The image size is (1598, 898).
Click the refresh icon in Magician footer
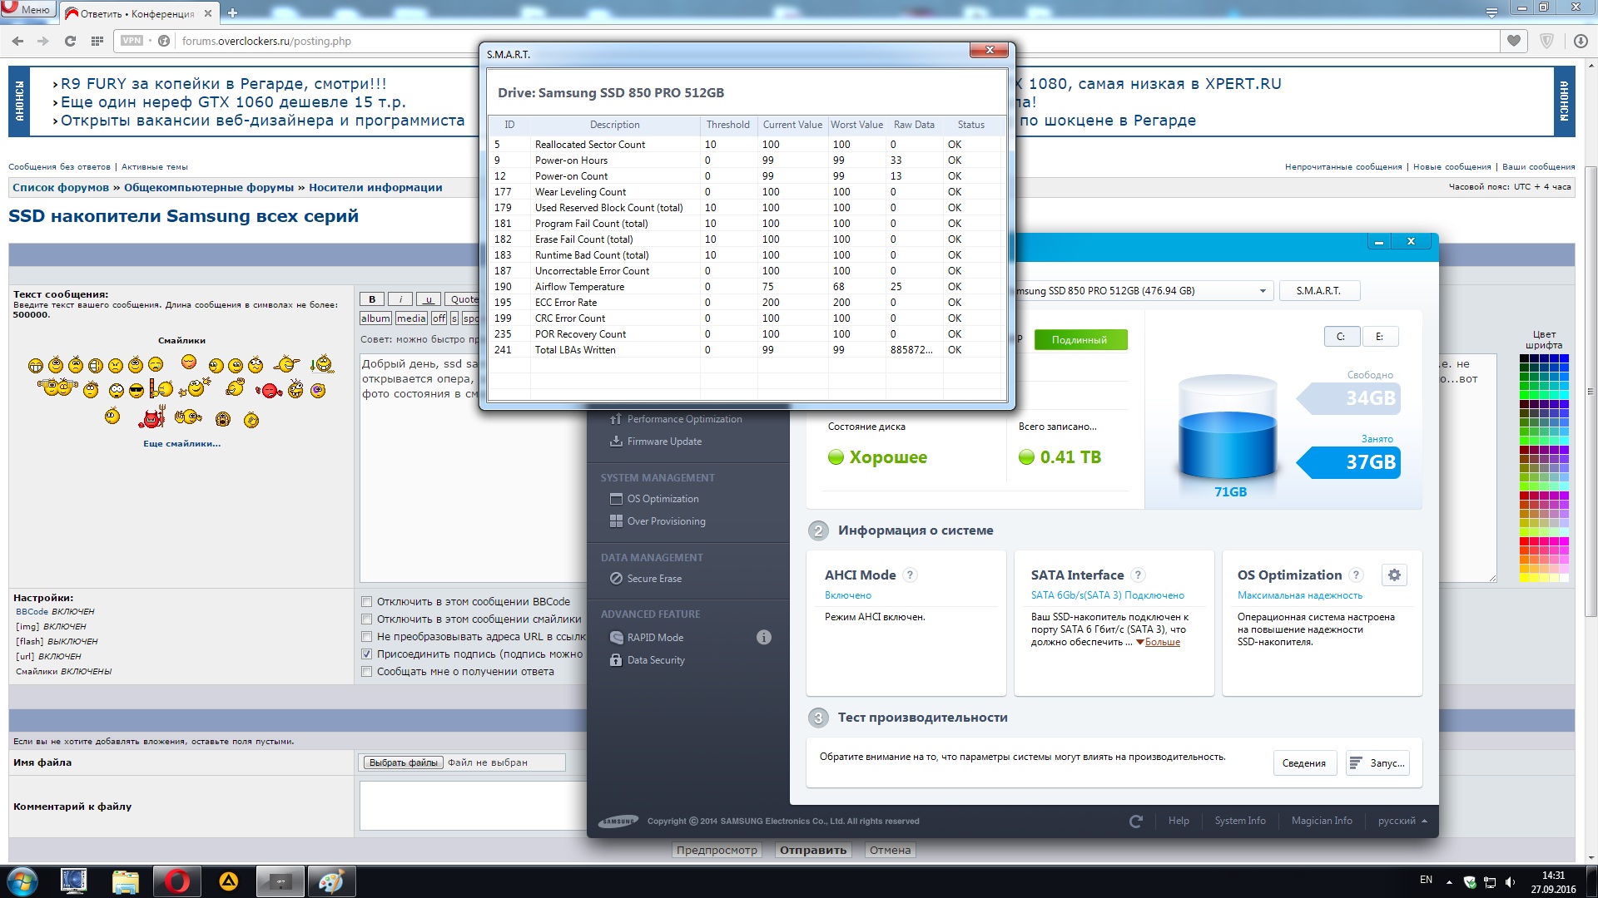click(x=1135, y=822)
